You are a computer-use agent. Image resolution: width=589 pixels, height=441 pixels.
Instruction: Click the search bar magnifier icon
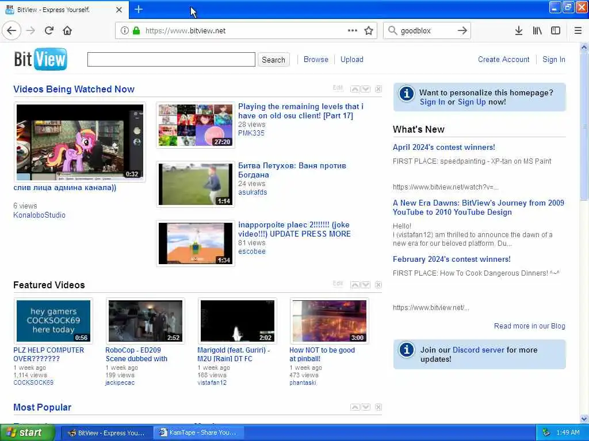coord(392,30)
